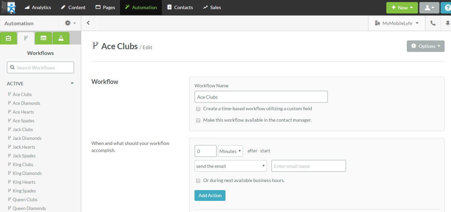Enable time-based workflow custom field checkbox
451x212 pixels.
pos(198,109)
